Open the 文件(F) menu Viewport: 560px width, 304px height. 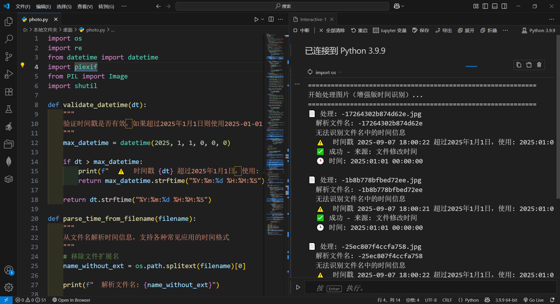[x=23, y=6]
